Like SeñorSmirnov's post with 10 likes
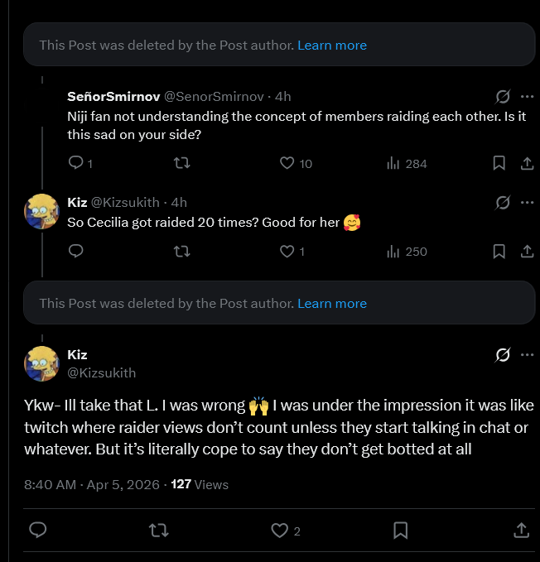This screenshot has width=540, height=562. pos(287,163)
